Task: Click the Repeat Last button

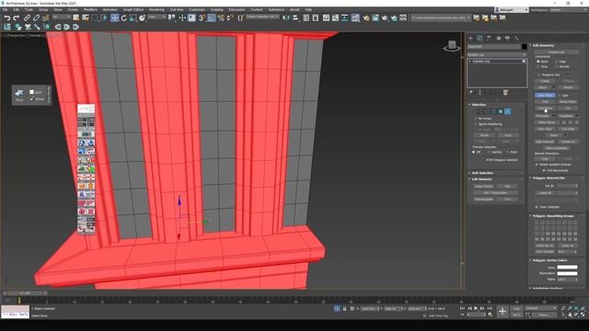Action: [x=556, y=52]
